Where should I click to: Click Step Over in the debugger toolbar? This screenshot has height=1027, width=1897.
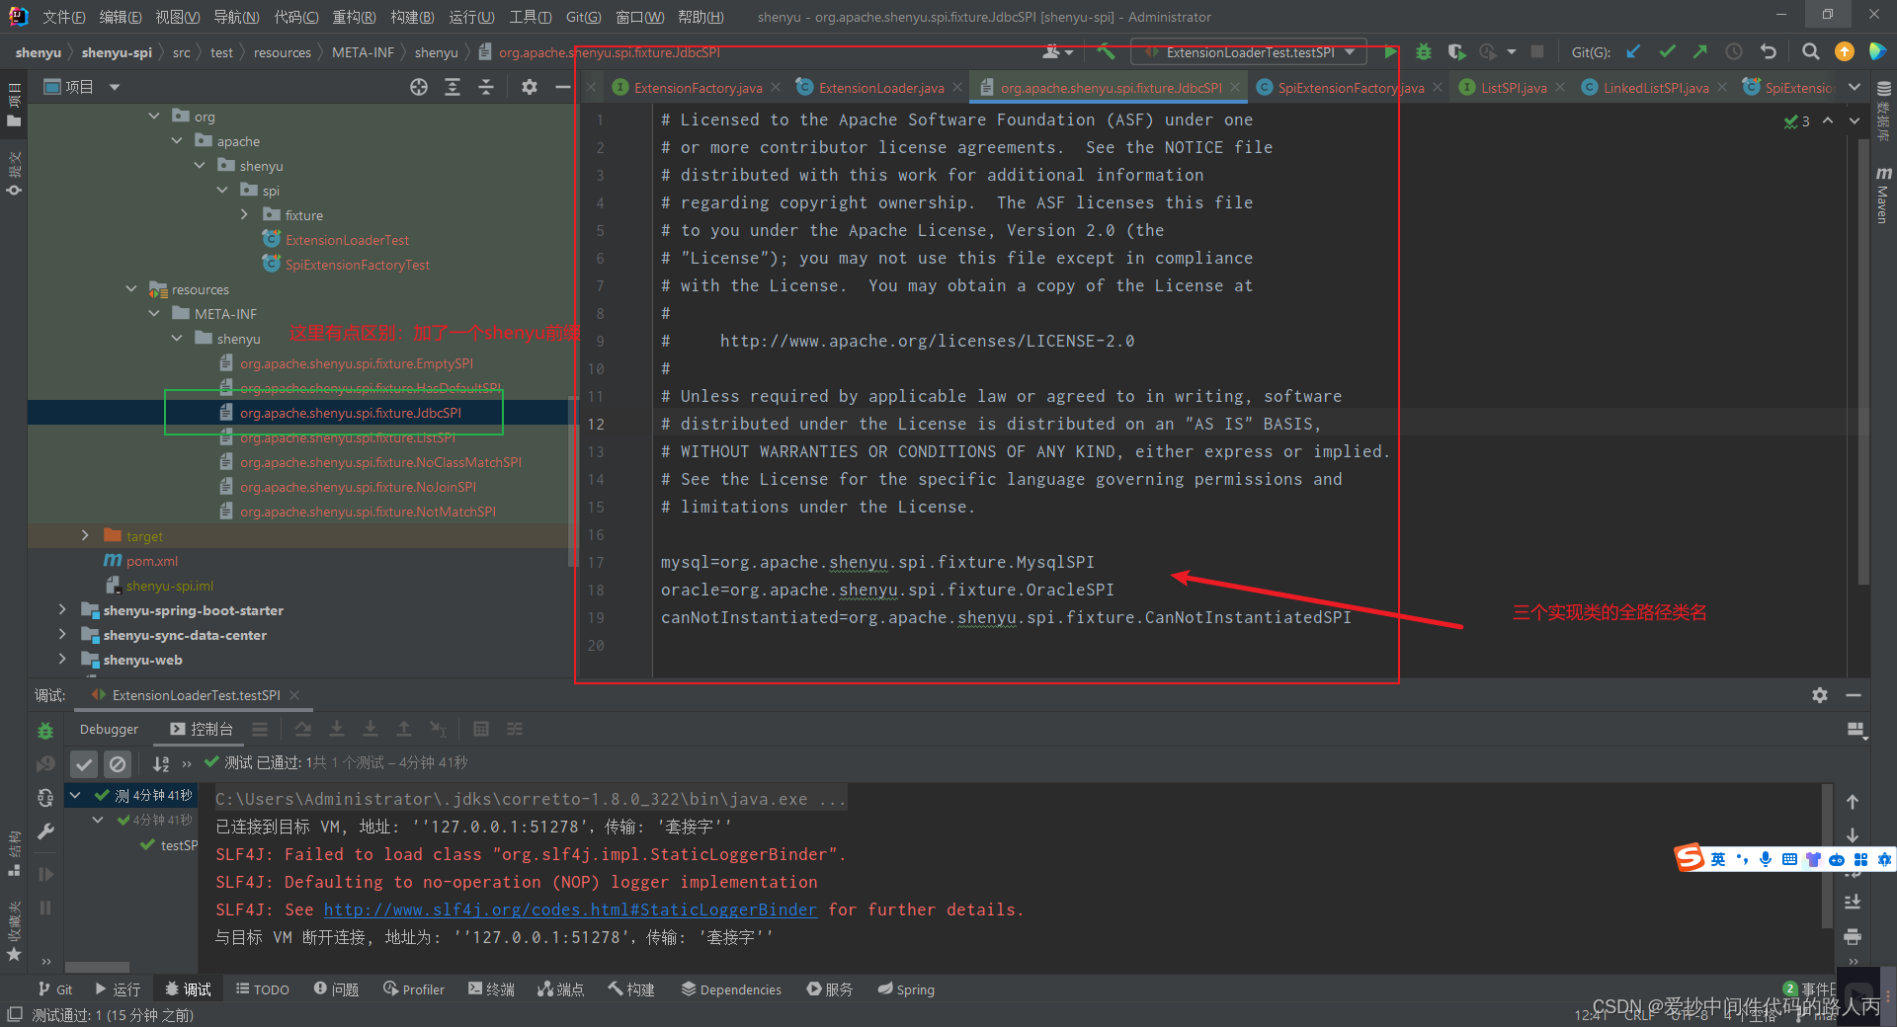pos(303,729)
